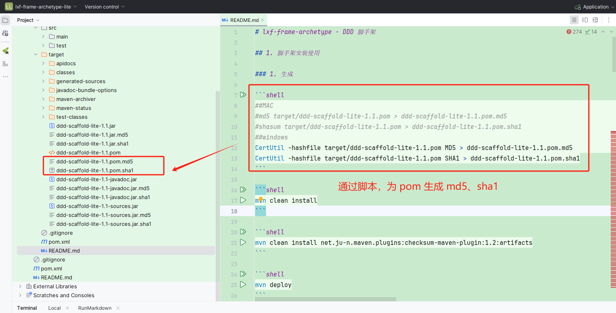Image resolution: width=616 pixels, height=313 pixels.
Task: Close the RunMarkdown terminal tab
Action: pyautogui.click(x=118, y=308)
